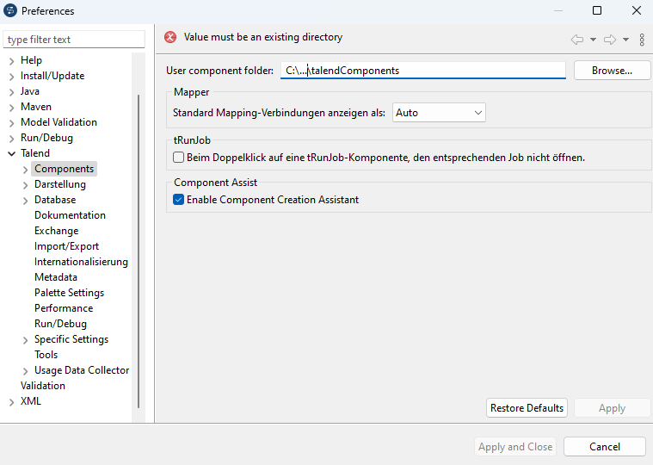
Task: Expand the Help tree node
Action: tap(12, 61)
